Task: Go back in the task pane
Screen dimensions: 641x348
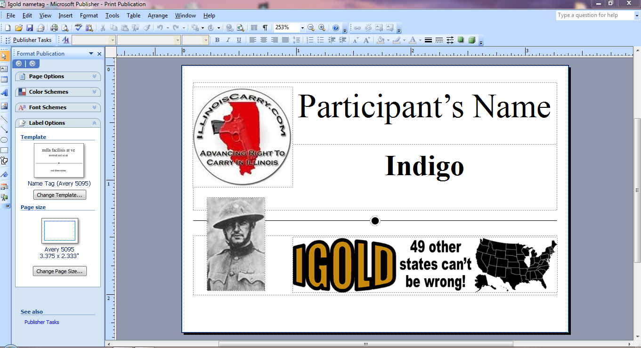Action: 19,64
